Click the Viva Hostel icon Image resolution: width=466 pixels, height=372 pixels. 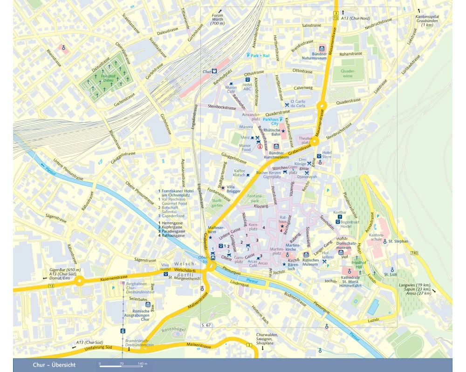tap(166, 274)
